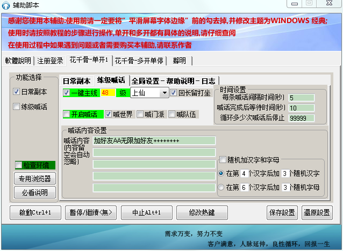Open the 日常副本 inner tab
Screen dimensions: 343x251
point(76,81)
